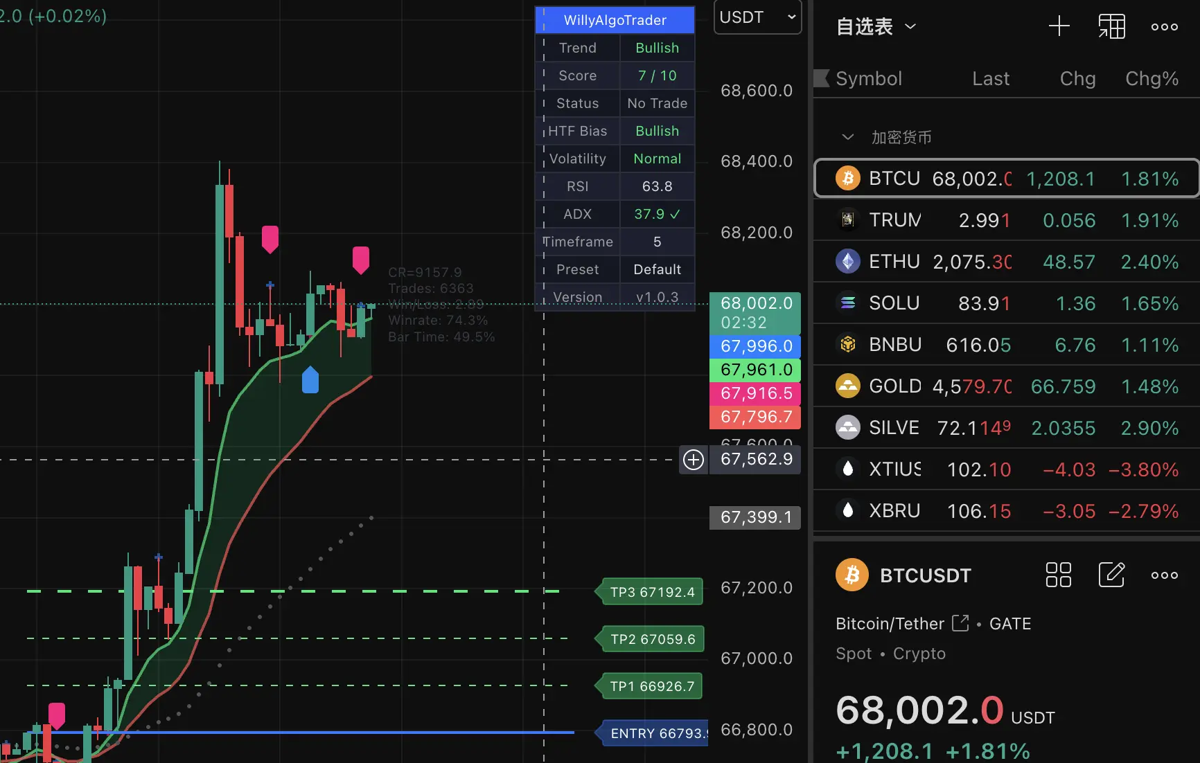Image resolution: width=1200 pixels, height=763 pixels.
Task: Click the No Trade status value
Action: pyautogui.click(x=658, y=103)
